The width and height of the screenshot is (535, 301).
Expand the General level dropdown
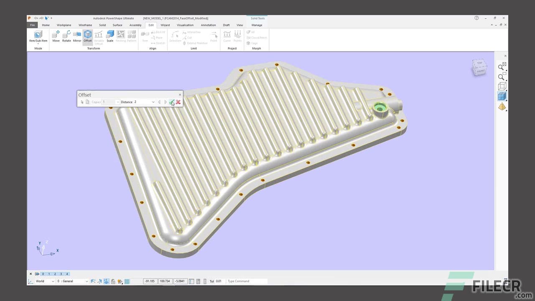click(x=87, y=281)
